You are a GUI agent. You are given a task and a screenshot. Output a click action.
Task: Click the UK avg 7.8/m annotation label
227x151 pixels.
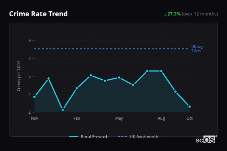197,49
